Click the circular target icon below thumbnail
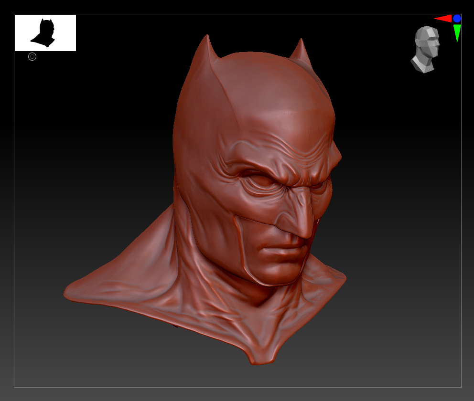The image size is (474, 401). point(32,56)
